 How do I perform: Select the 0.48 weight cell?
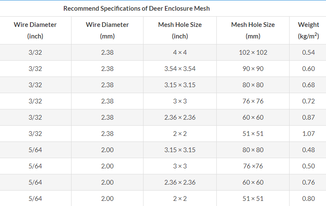point(308,150)
